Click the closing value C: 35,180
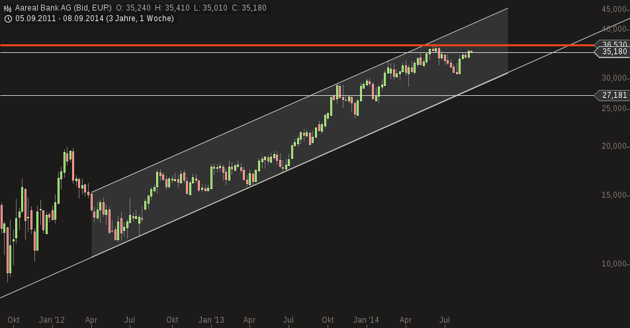The image size is (630, 328). click(x=249, y=8)
